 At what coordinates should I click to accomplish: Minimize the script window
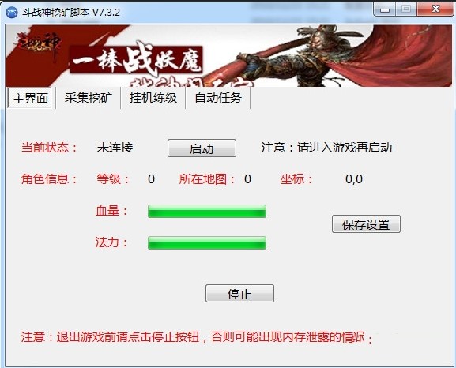(384, 9)
